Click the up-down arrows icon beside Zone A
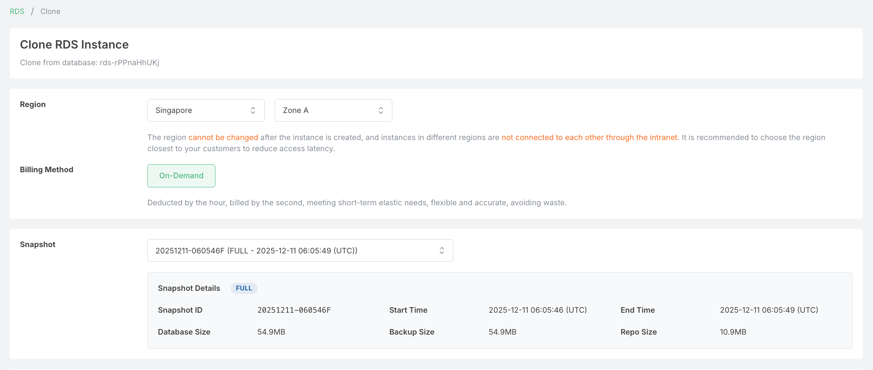This screenshot has width=873, height=370. (381, 110)
